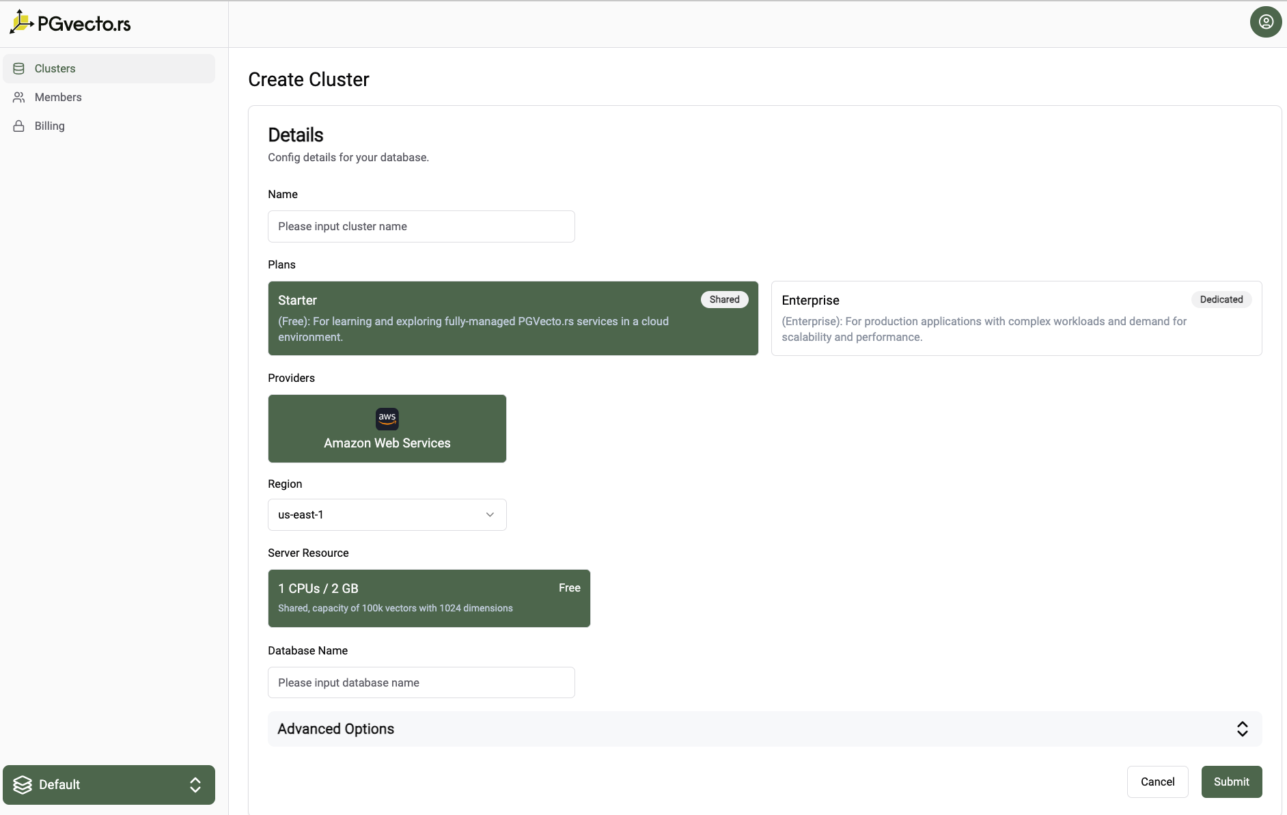The image size is (1287, 815).
Task: Click the PGvecto.rs logo
Action: pos(70,23)
